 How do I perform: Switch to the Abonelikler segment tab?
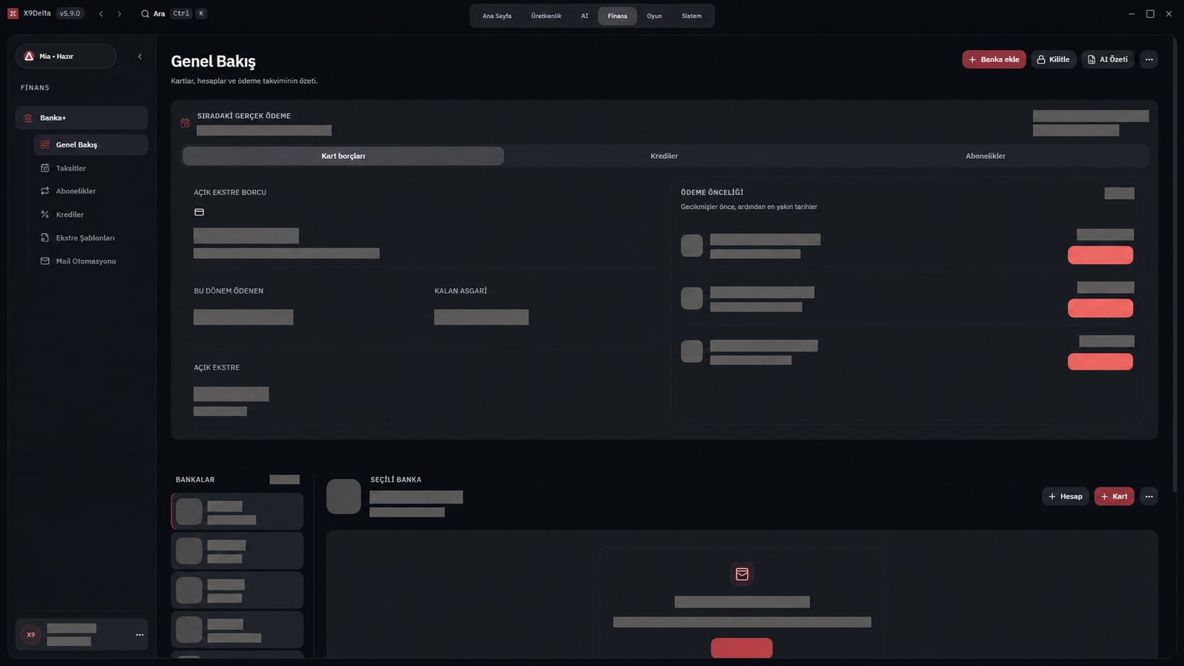click(x=985, y=156)
